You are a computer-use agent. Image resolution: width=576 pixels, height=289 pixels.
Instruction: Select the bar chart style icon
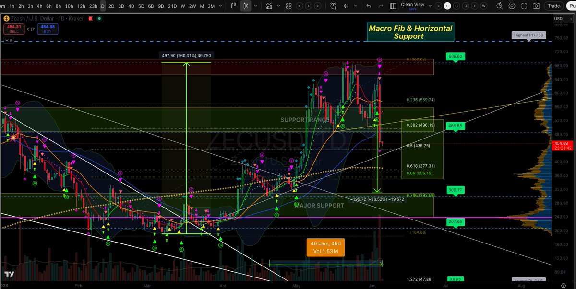[x=234, y=6]
